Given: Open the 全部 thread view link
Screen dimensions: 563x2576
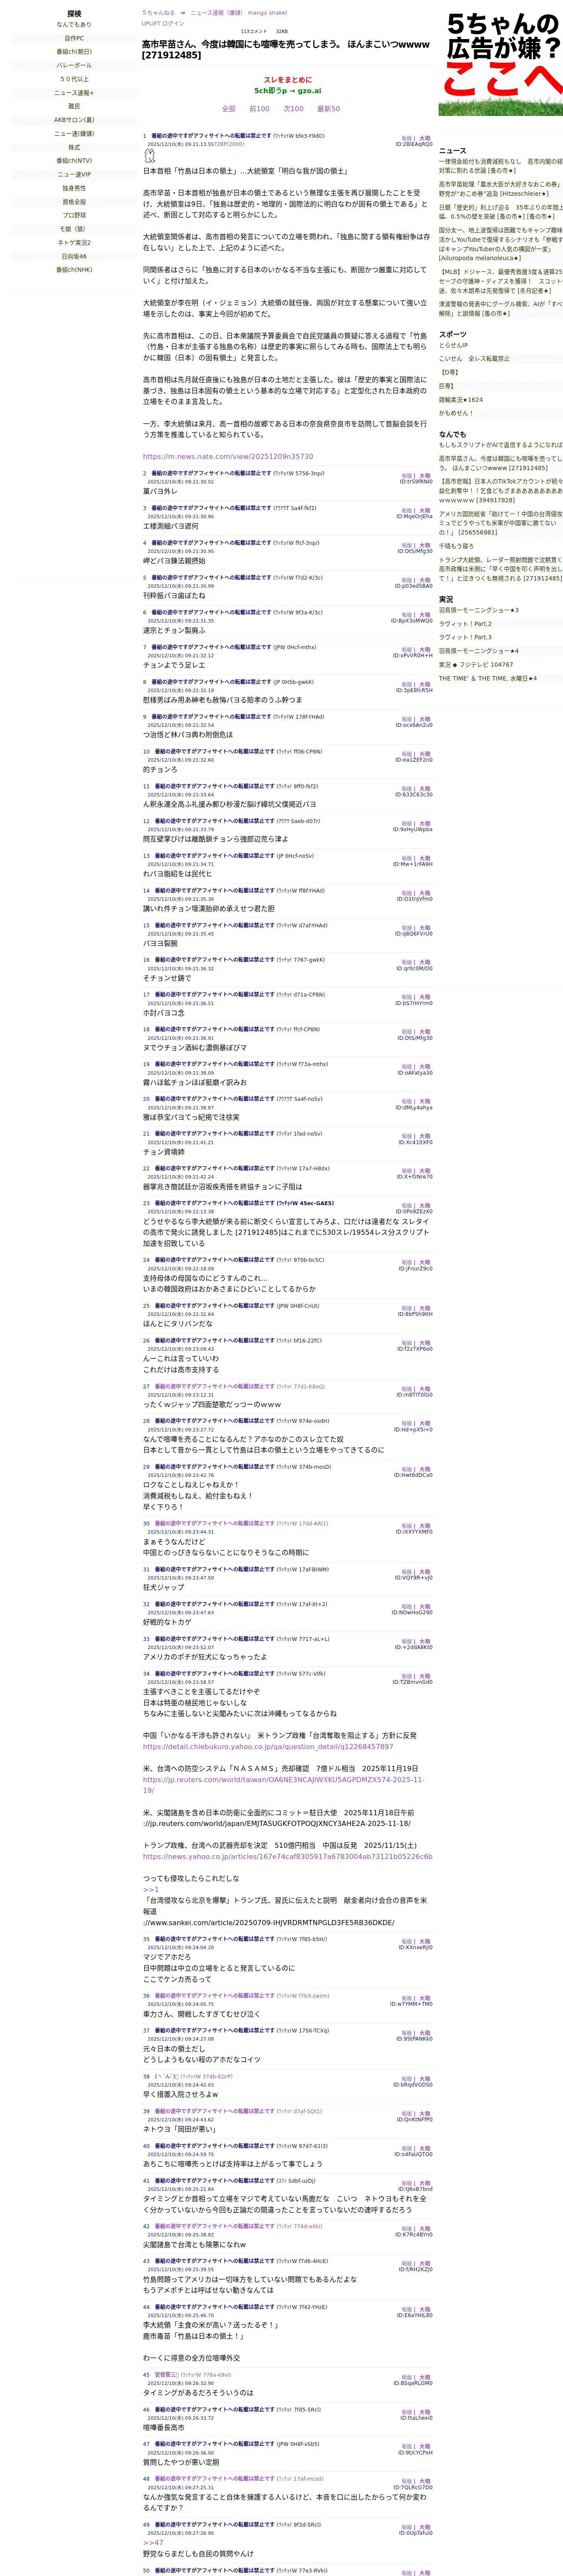Looking at the screenshot, I should (x=229, y=109).
